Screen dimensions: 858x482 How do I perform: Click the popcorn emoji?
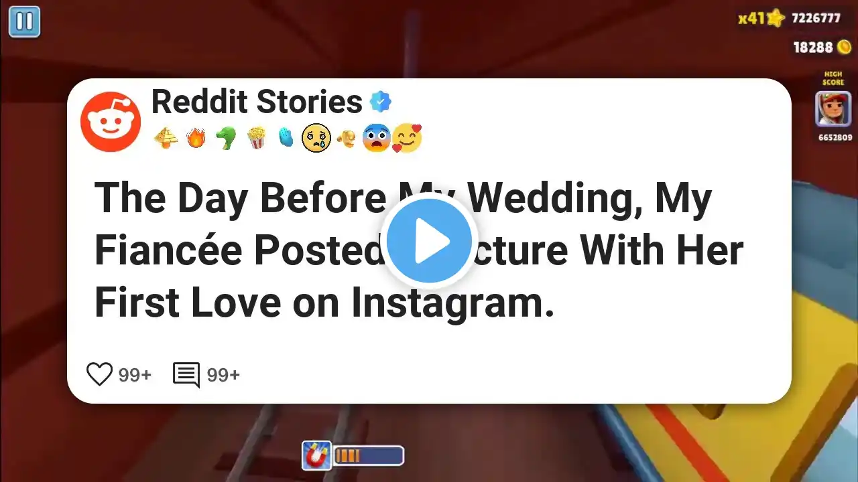pyautogui.click(x=256, y=139)
